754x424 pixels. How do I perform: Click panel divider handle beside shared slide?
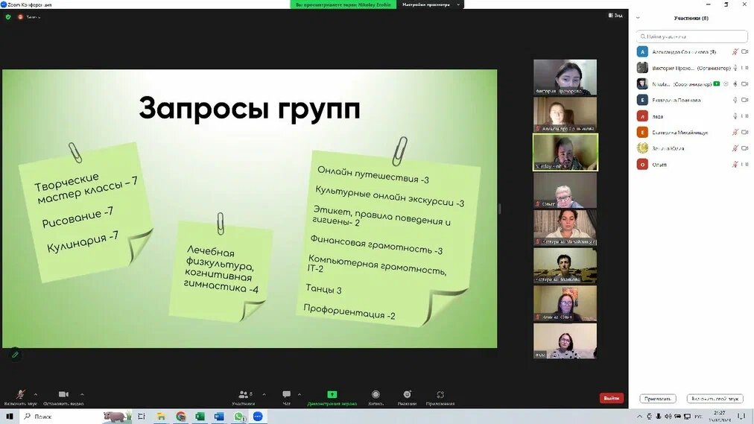[499, 209]
